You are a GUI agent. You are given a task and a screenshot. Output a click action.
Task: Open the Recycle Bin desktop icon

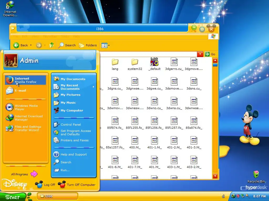pyautogui.click(x=256, y=177)
